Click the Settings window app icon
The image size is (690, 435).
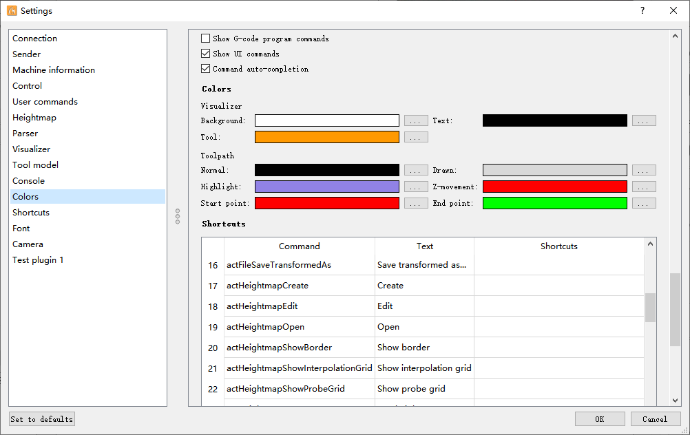[12, 10]
